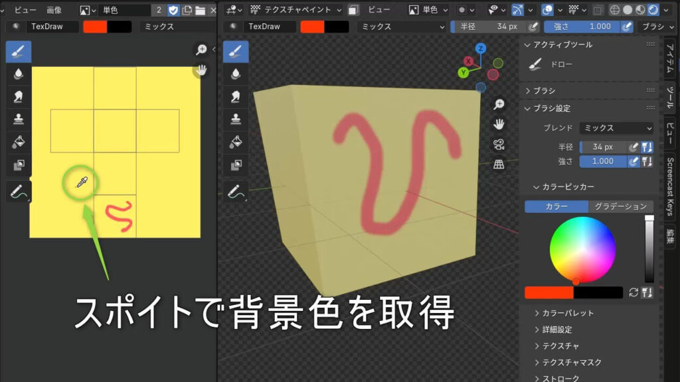Toggle strength pressure in brush settings panel
The image size is (680, 382).
coord(633,162)
